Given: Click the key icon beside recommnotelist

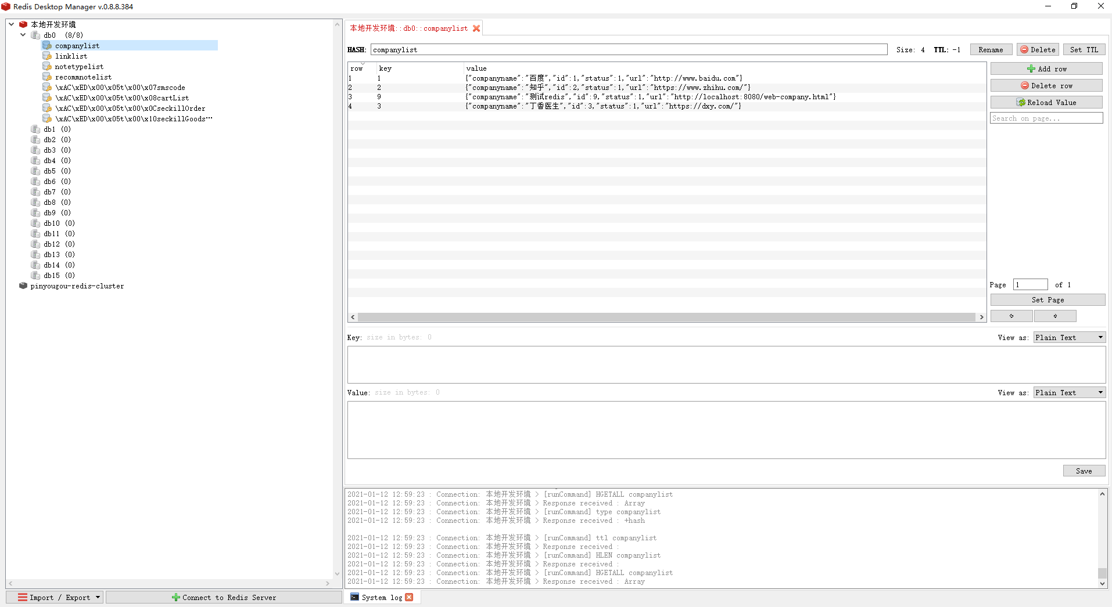Looking at the screenshot, I should (x=47, y=77).
